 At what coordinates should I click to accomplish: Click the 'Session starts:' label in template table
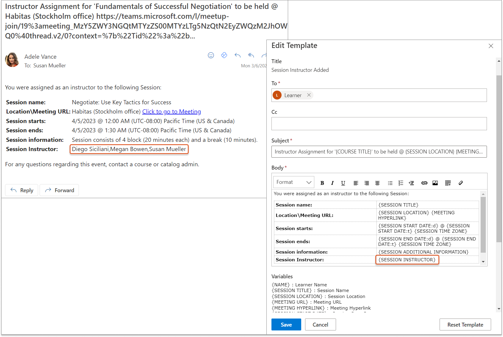point(294,229)
